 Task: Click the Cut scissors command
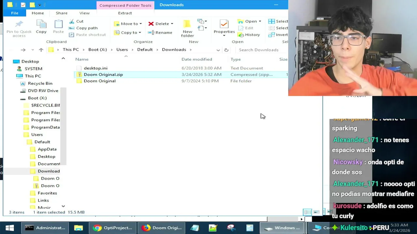pyautogui.click(x=76, y=21)
